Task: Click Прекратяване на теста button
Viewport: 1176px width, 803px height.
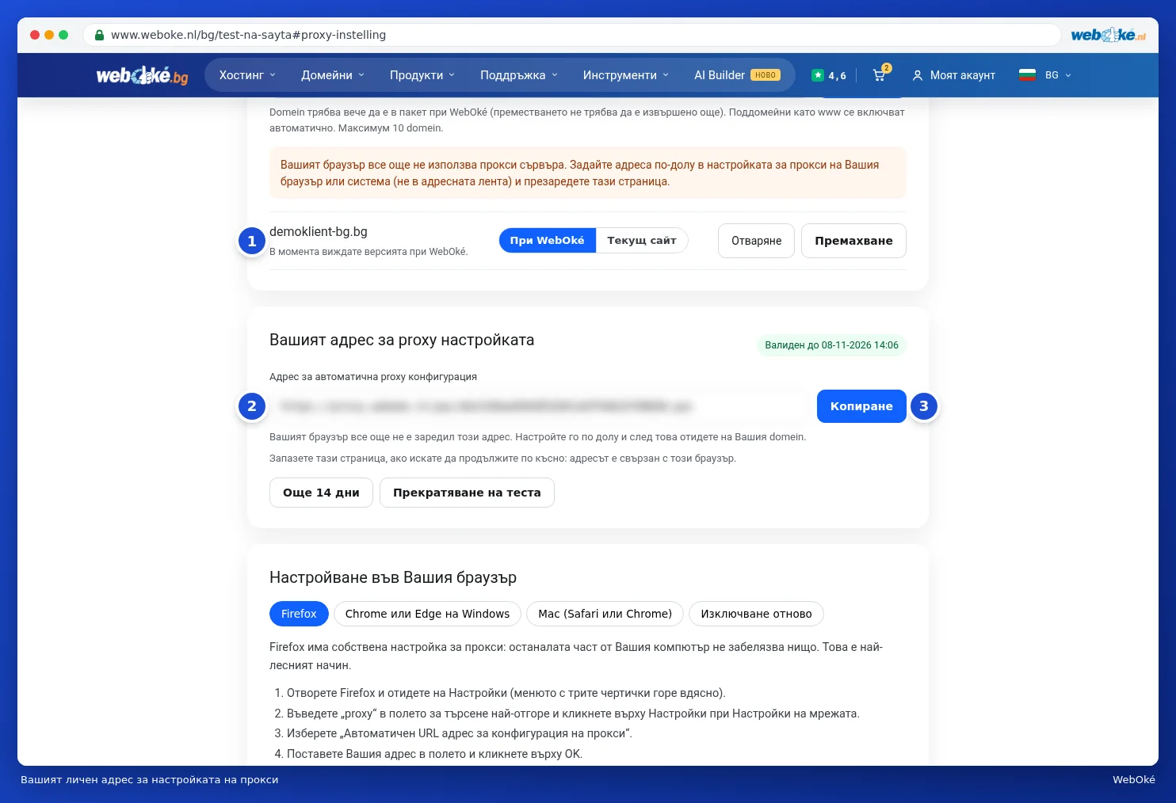Action: 467,493
